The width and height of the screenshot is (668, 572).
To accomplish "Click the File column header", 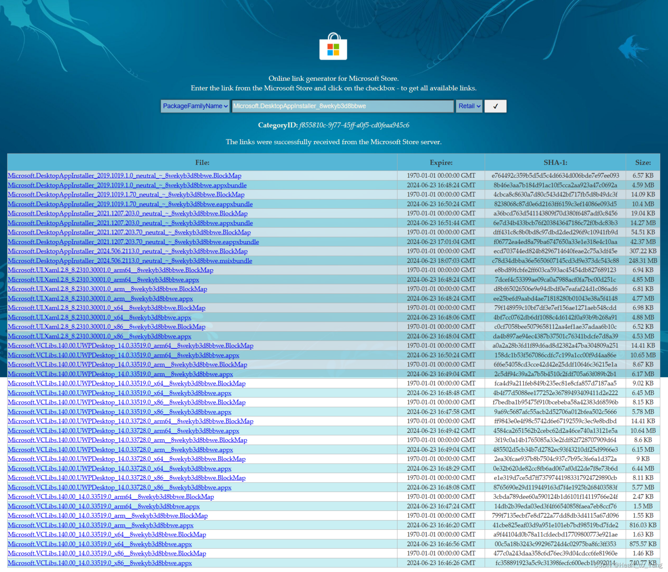I will pyautogui.click(x=202, y=163).
